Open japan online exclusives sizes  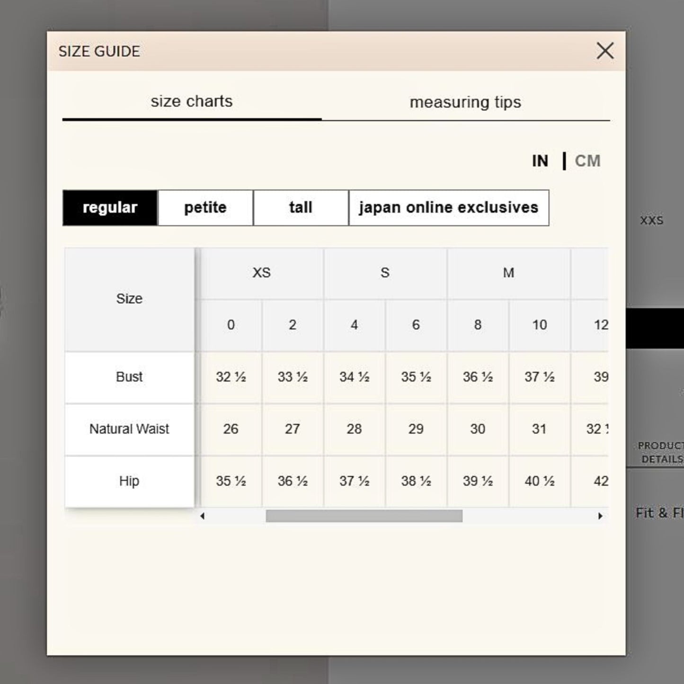448,208
